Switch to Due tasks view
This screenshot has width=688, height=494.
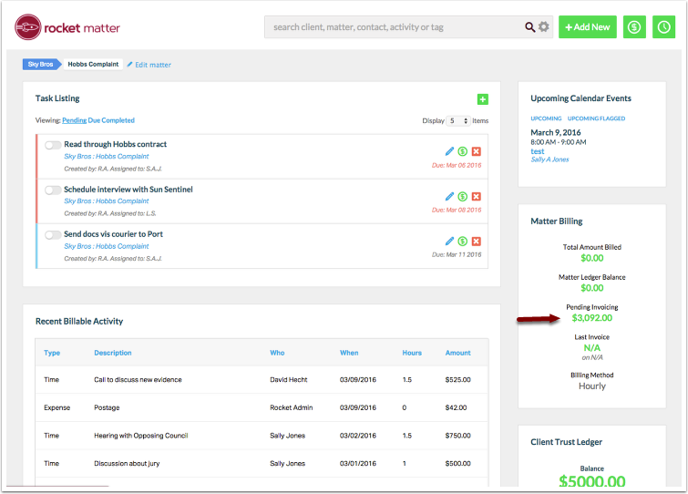tap(94, 120)
